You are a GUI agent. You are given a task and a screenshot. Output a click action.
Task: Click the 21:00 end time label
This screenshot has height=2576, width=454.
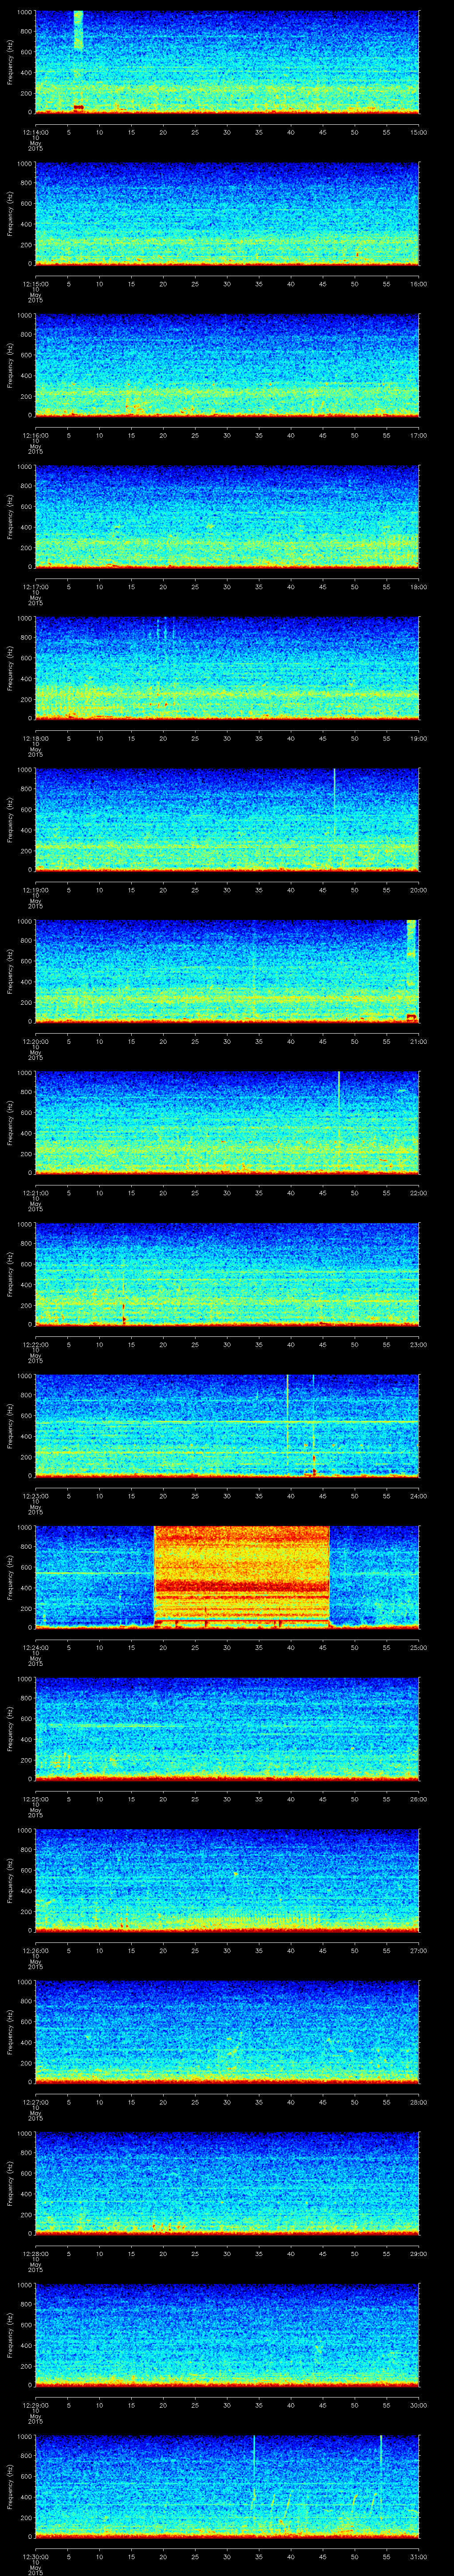pos(419,1041)
